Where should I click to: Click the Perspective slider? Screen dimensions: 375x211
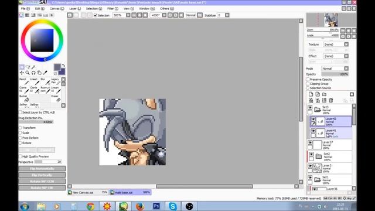click(48, 162)
